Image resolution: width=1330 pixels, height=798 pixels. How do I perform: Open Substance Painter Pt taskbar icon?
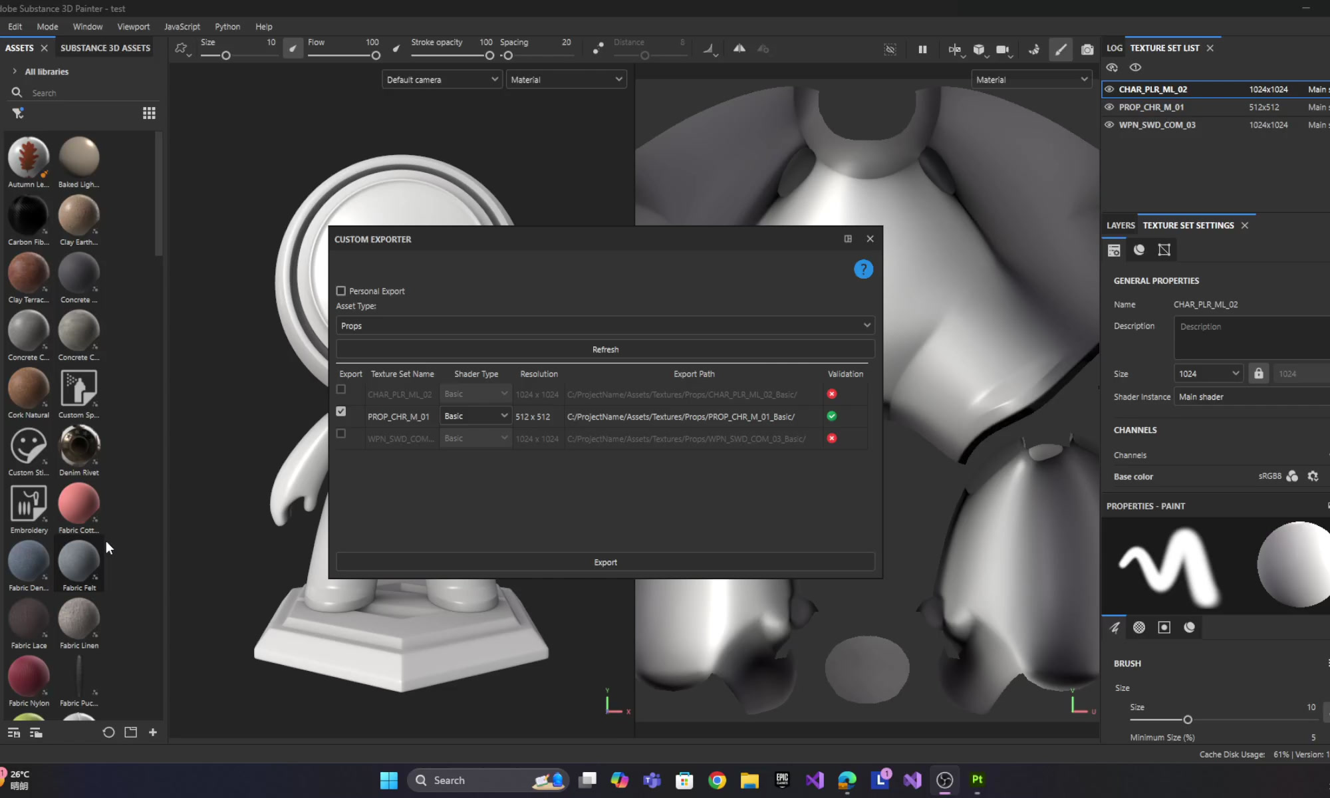(977, 779)
